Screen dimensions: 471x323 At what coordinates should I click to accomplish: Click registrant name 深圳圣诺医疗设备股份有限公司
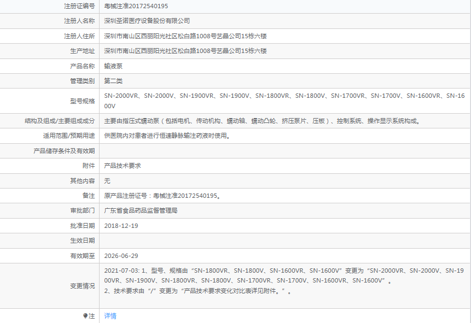click(147, 21)
